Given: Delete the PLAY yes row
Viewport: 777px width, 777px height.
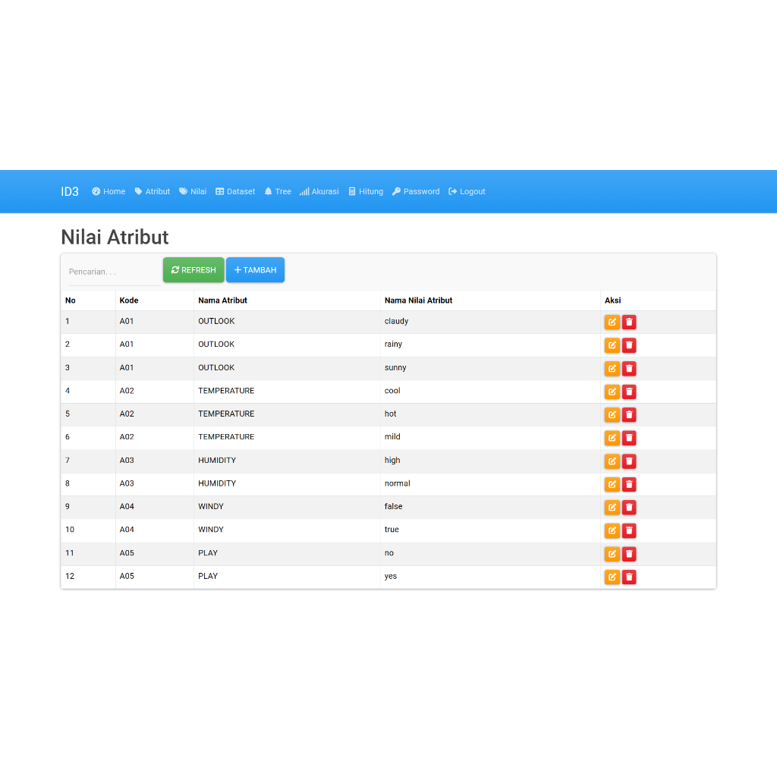Looking at the screenshot, I should pos(629,577).
